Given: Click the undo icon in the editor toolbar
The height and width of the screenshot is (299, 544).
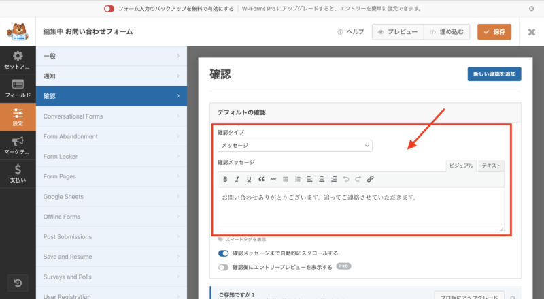Looking at the screenshot, I should [x=346, y=179].
